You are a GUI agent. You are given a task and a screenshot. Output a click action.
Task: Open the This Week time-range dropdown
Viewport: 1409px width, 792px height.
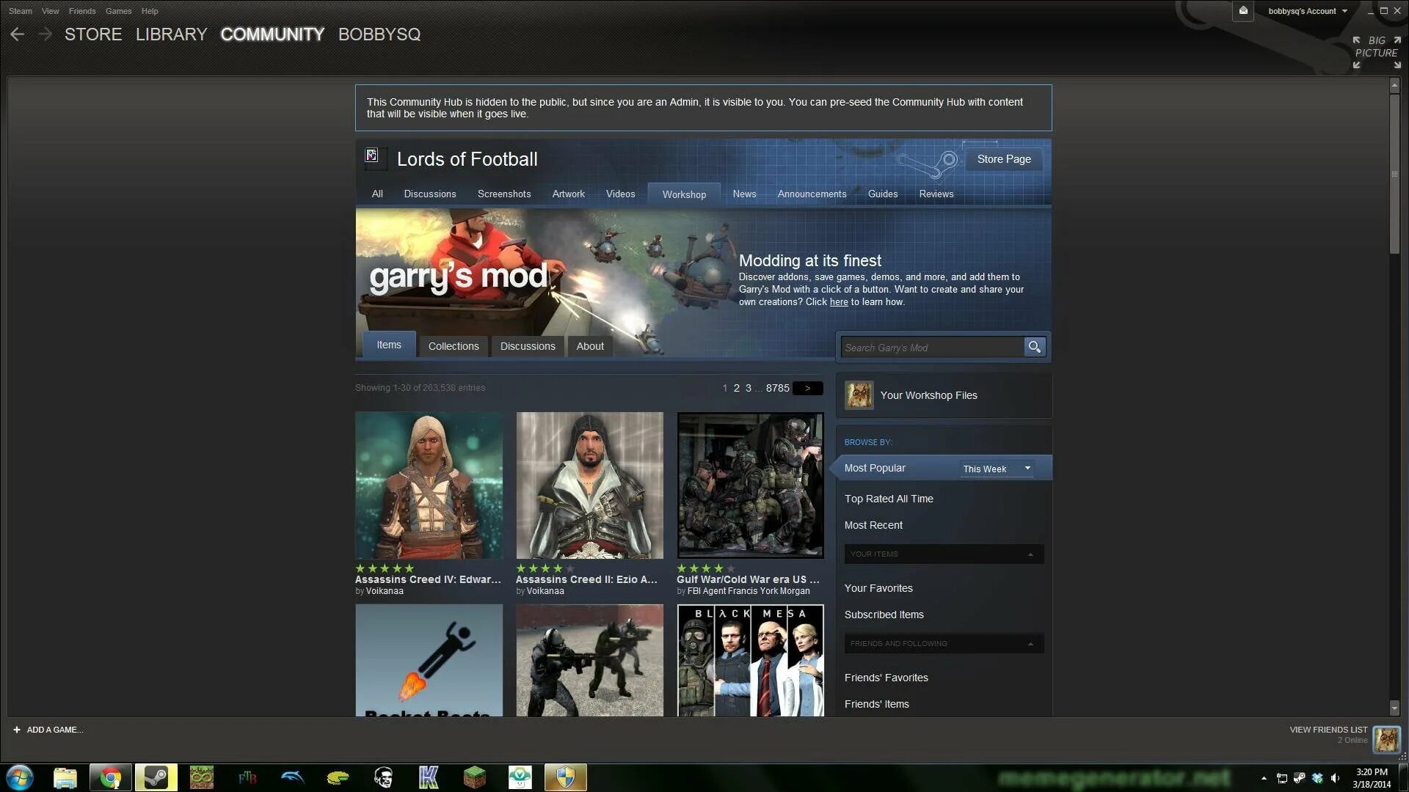click(x=997, y=469)
